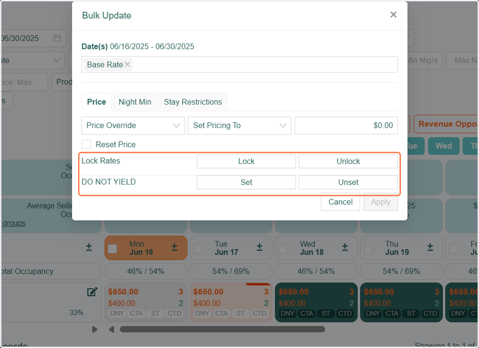Toggle the Thu Jun 19 checkbox
Image resolution: width=479 pixels, height=348 pixels.
(x=368, y=249)
